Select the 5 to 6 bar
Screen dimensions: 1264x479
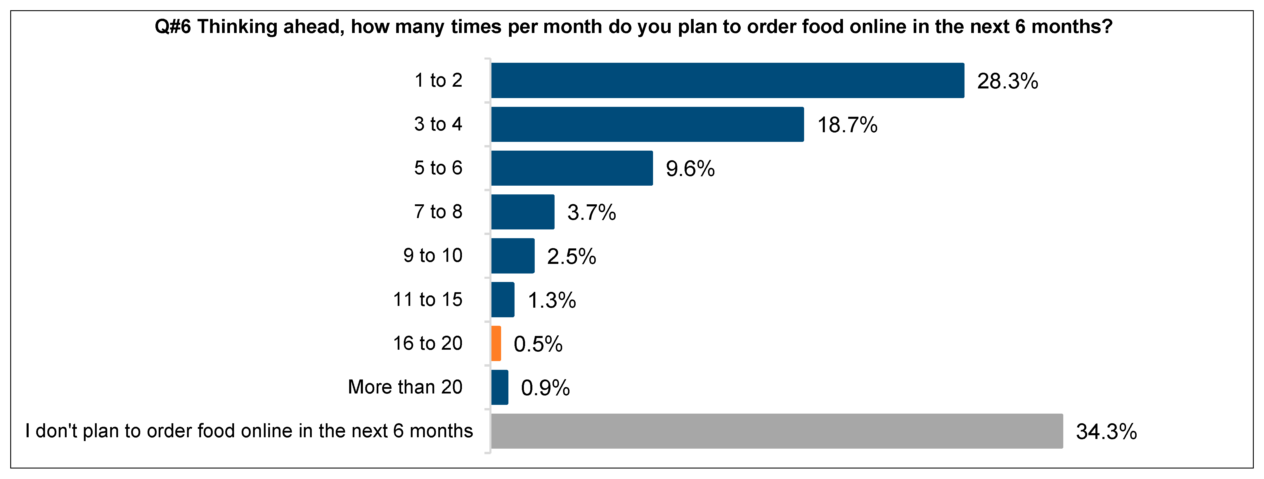pos(572,168)
